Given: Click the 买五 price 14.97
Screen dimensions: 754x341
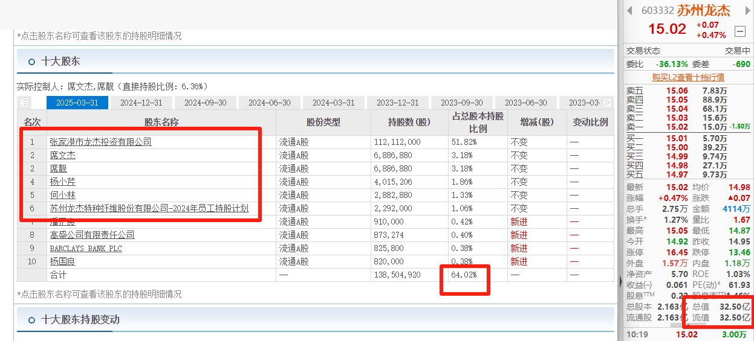Looking at the screenshot, I should coord(677,174).
